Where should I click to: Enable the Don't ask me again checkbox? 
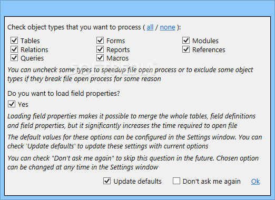tap(176, 181)
